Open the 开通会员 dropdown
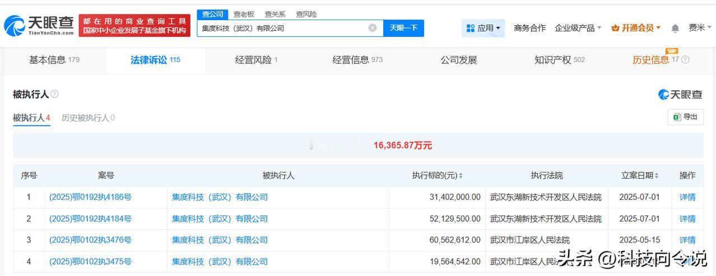This screenshot has width=716, height=276. (636, 28)
